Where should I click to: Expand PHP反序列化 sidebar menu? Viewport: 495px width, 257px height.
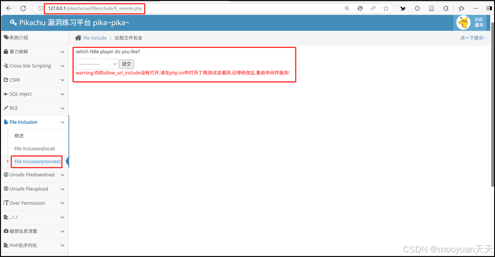35,245
